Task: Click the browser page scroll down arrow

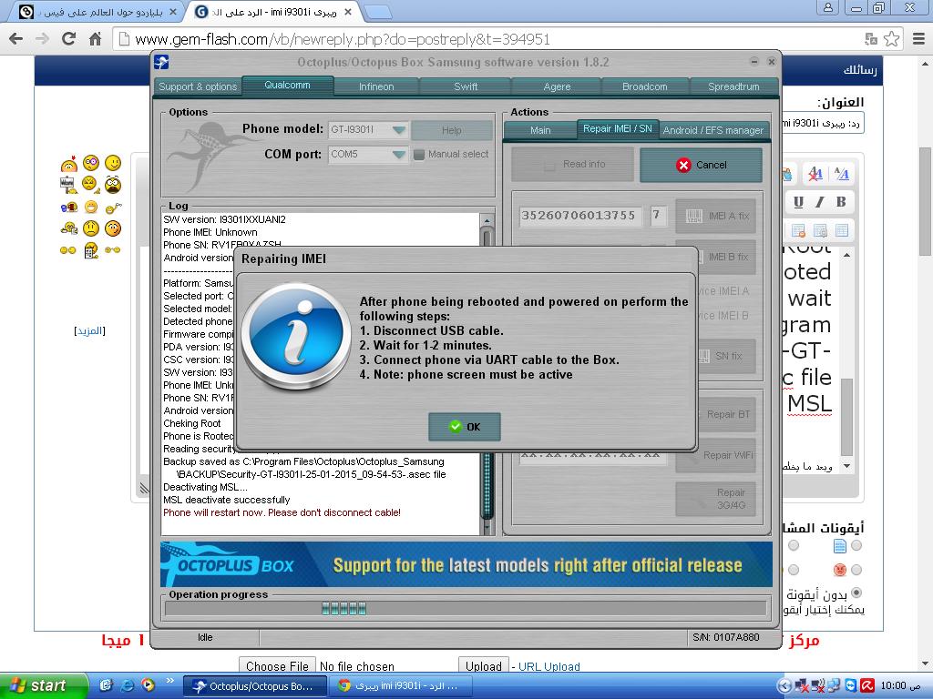Action: pyautogui.click(x=926, y=664)
